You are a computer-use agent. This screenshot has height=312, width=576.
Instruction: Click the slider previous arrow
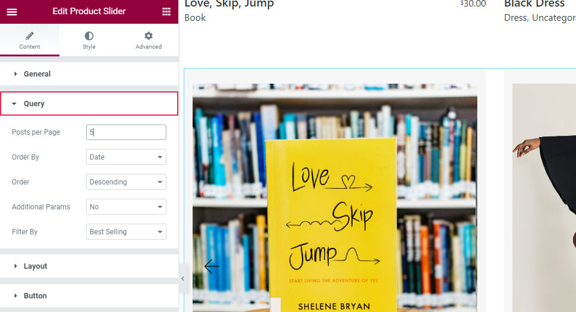coord(212,266)
